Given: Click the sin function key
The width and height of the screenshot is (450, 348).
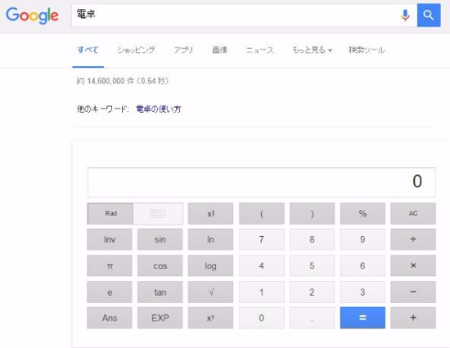Looking at the screenshot, I should (160, 240).
